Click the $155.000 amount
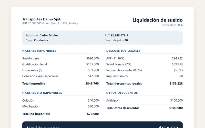 click(x=93, y=64)
